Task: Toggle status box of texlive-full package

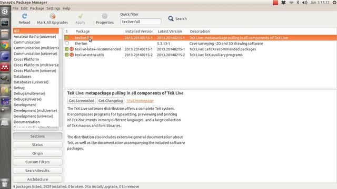Action: pos(67,38)
